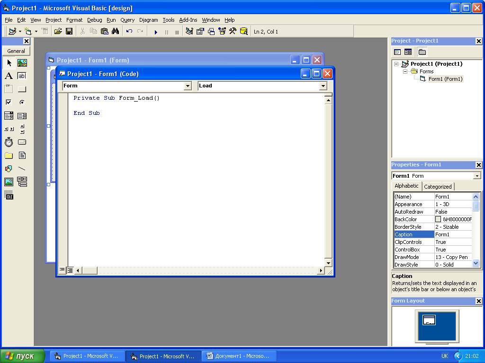Image resolution: width=485 pixels, height=363 pixels.
Task: Open the Procedure dropdown showing Load
Action: click(x=323, y=86)
